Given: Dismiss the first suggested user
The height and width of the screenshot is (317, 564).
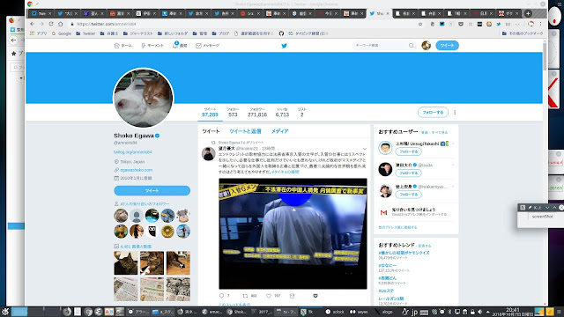Looking at the screenshot, I should tap(453, 144).
